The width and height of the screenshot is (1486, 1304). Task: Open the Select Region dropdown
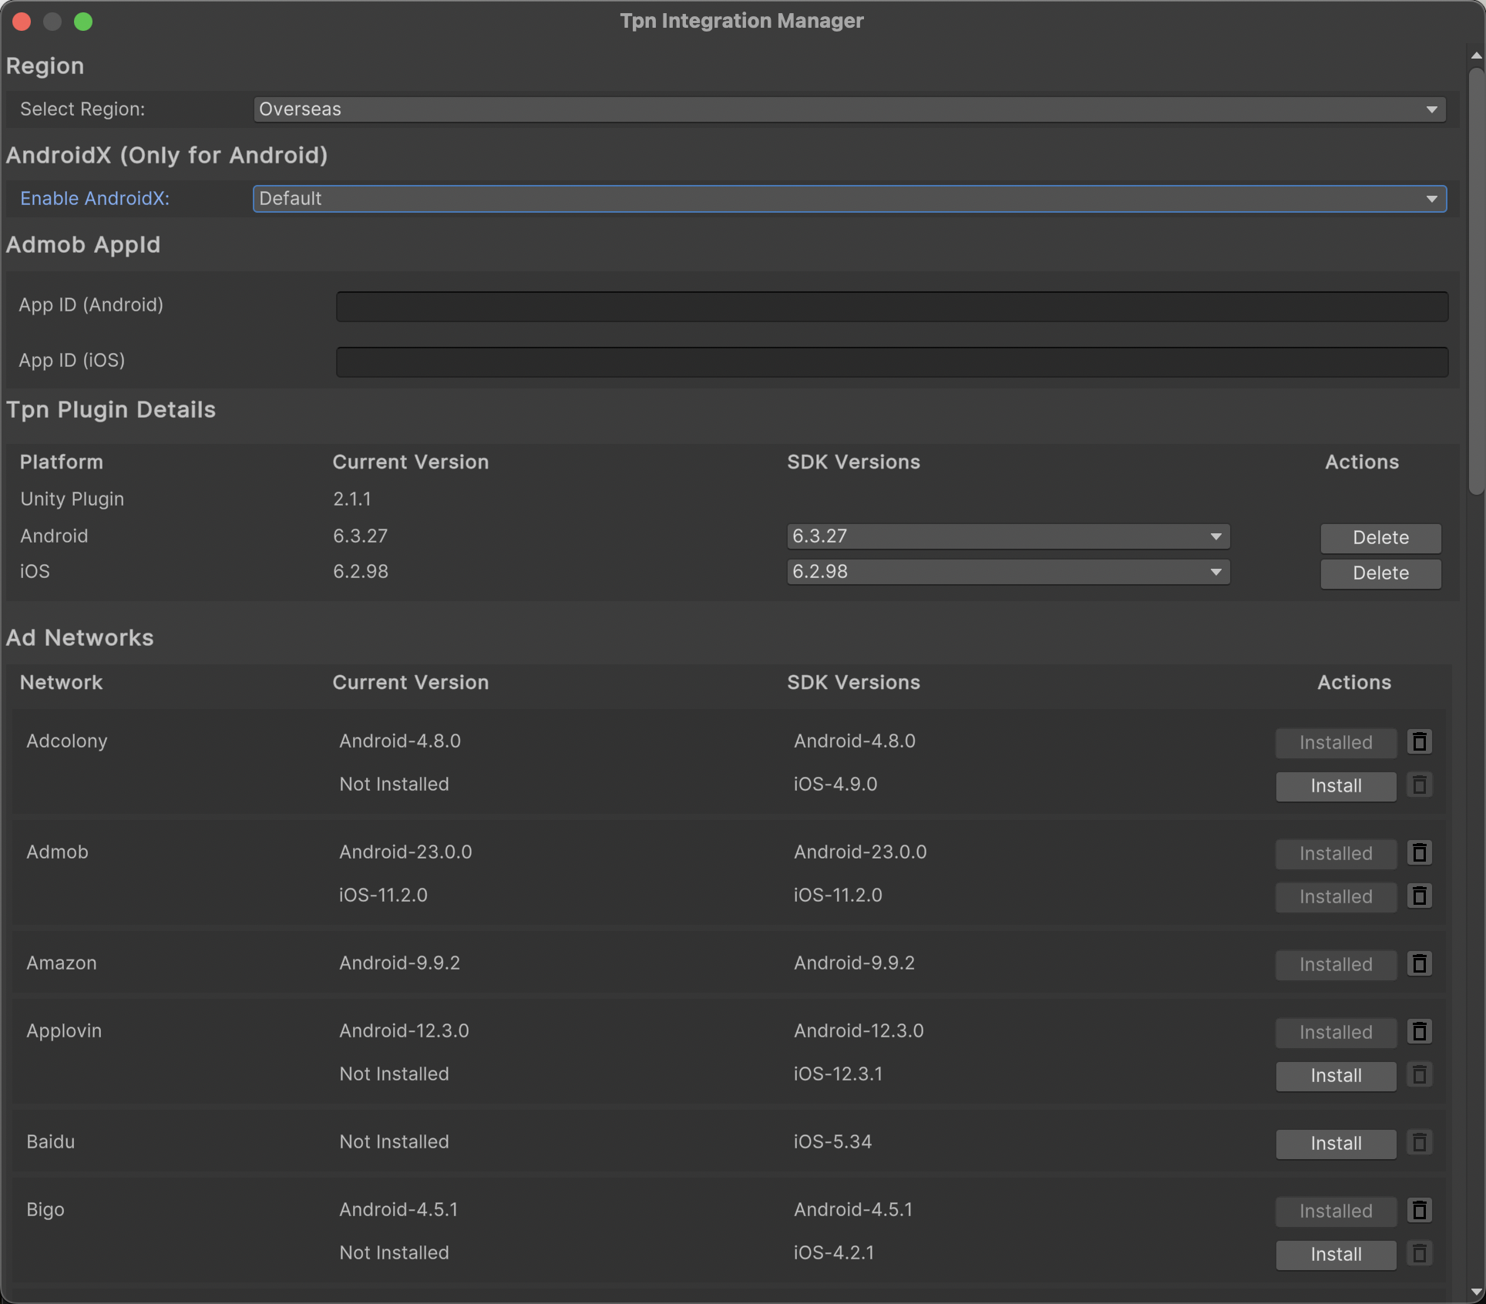pyautogui.click(x=849, y=109)
